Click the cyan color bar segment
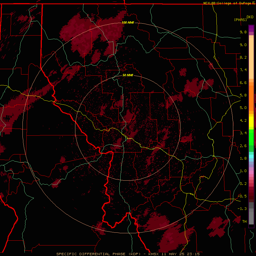This screenshot has height=256, width=256. click(x=251, y=156)
